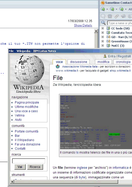This screenshot has height=187, width=132.
Task: Click the megaphone announcement icon in Sametime
Action: click(x=123, y=16)
